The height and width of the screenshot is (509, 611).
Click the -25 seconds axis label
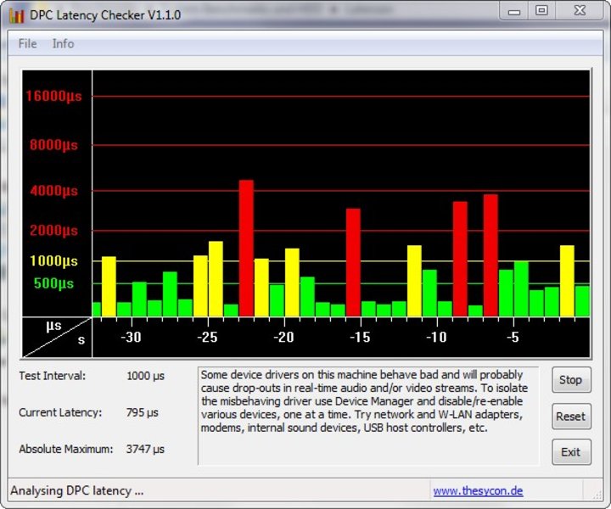click(x=207, y=337)
